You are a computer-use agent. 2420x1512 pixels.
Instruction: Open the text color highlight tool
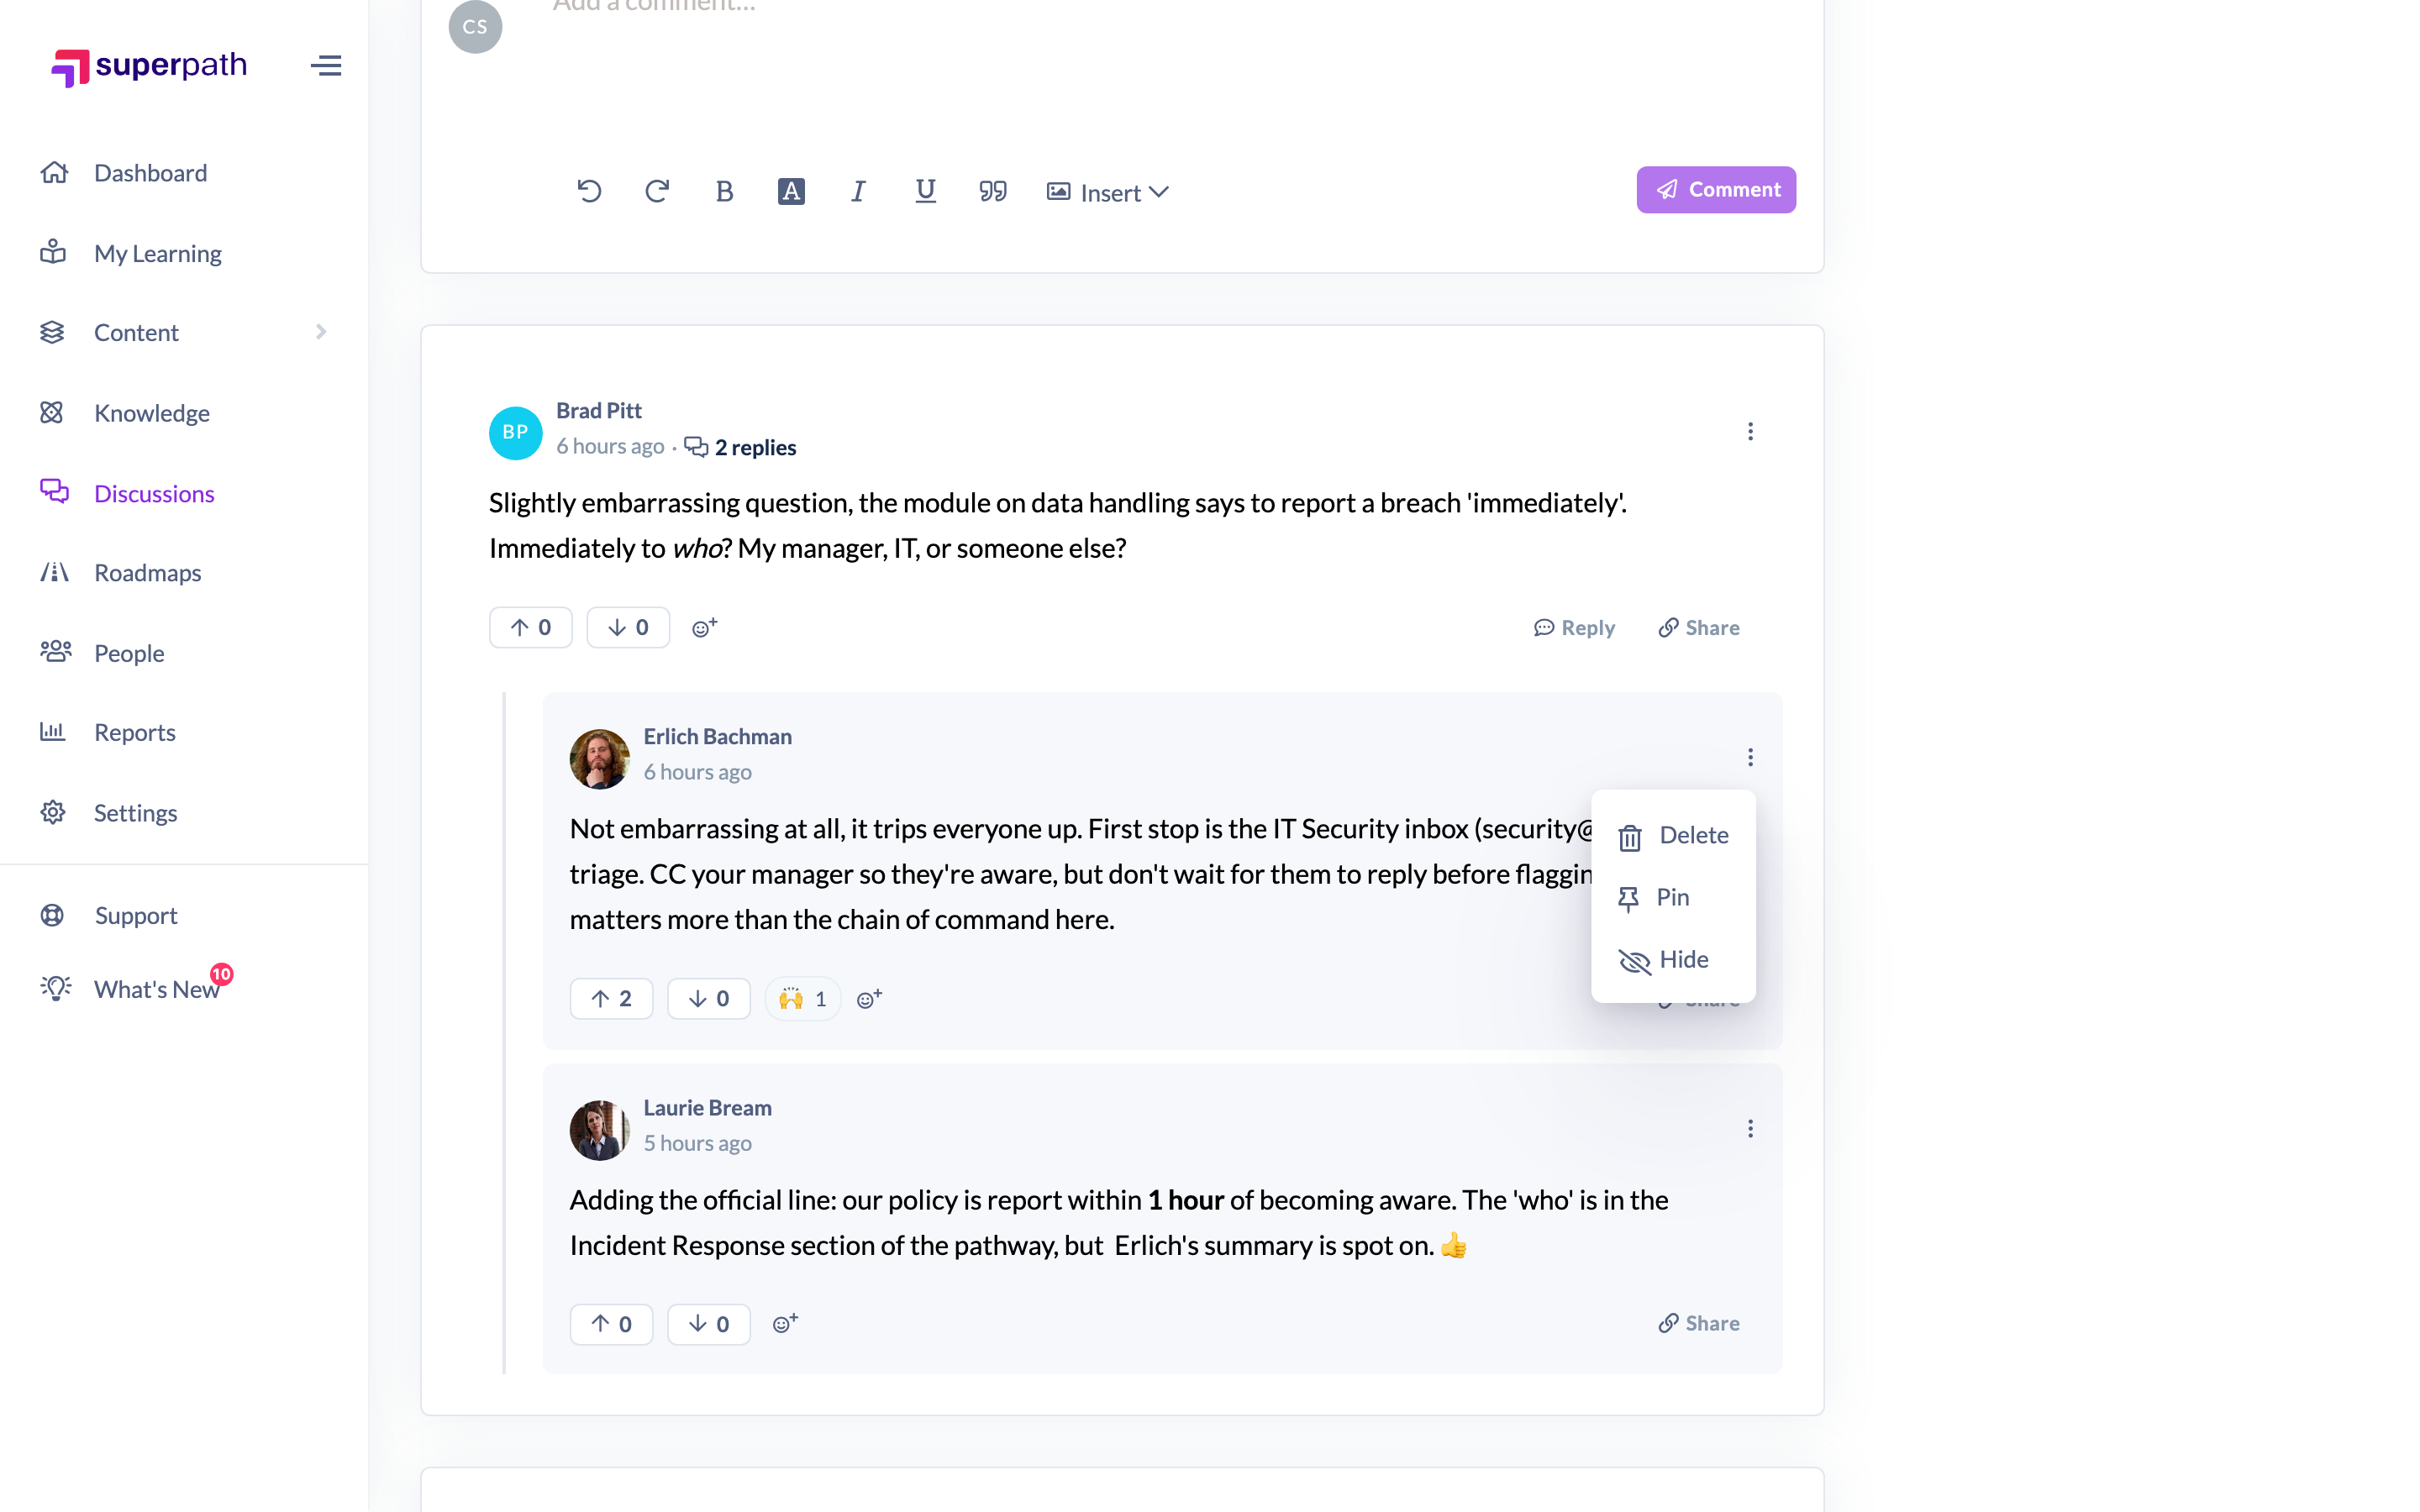tap(791, 191)
